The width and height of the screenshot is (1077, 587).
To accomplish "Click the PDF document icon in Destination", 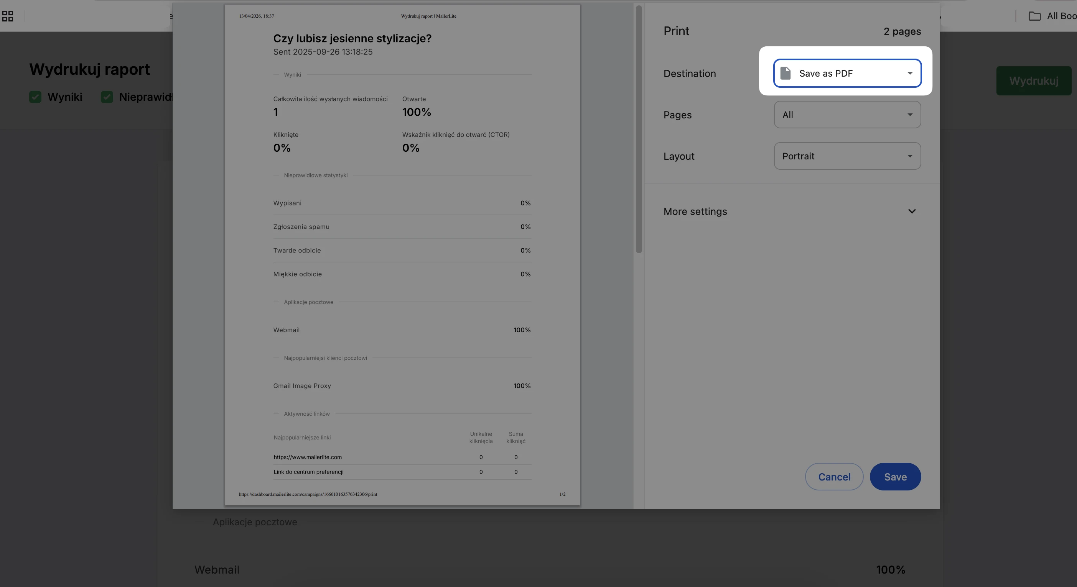I will [786, 73].
